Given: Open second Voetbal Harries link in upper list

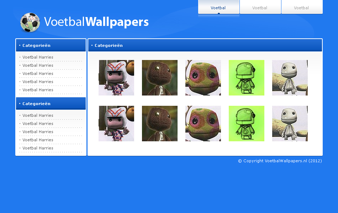Looking at the screenshot, I should 38,65.
